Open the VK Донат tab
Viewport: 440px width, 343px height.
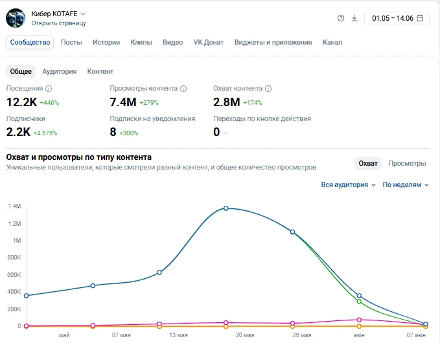(x=209, y=42)
